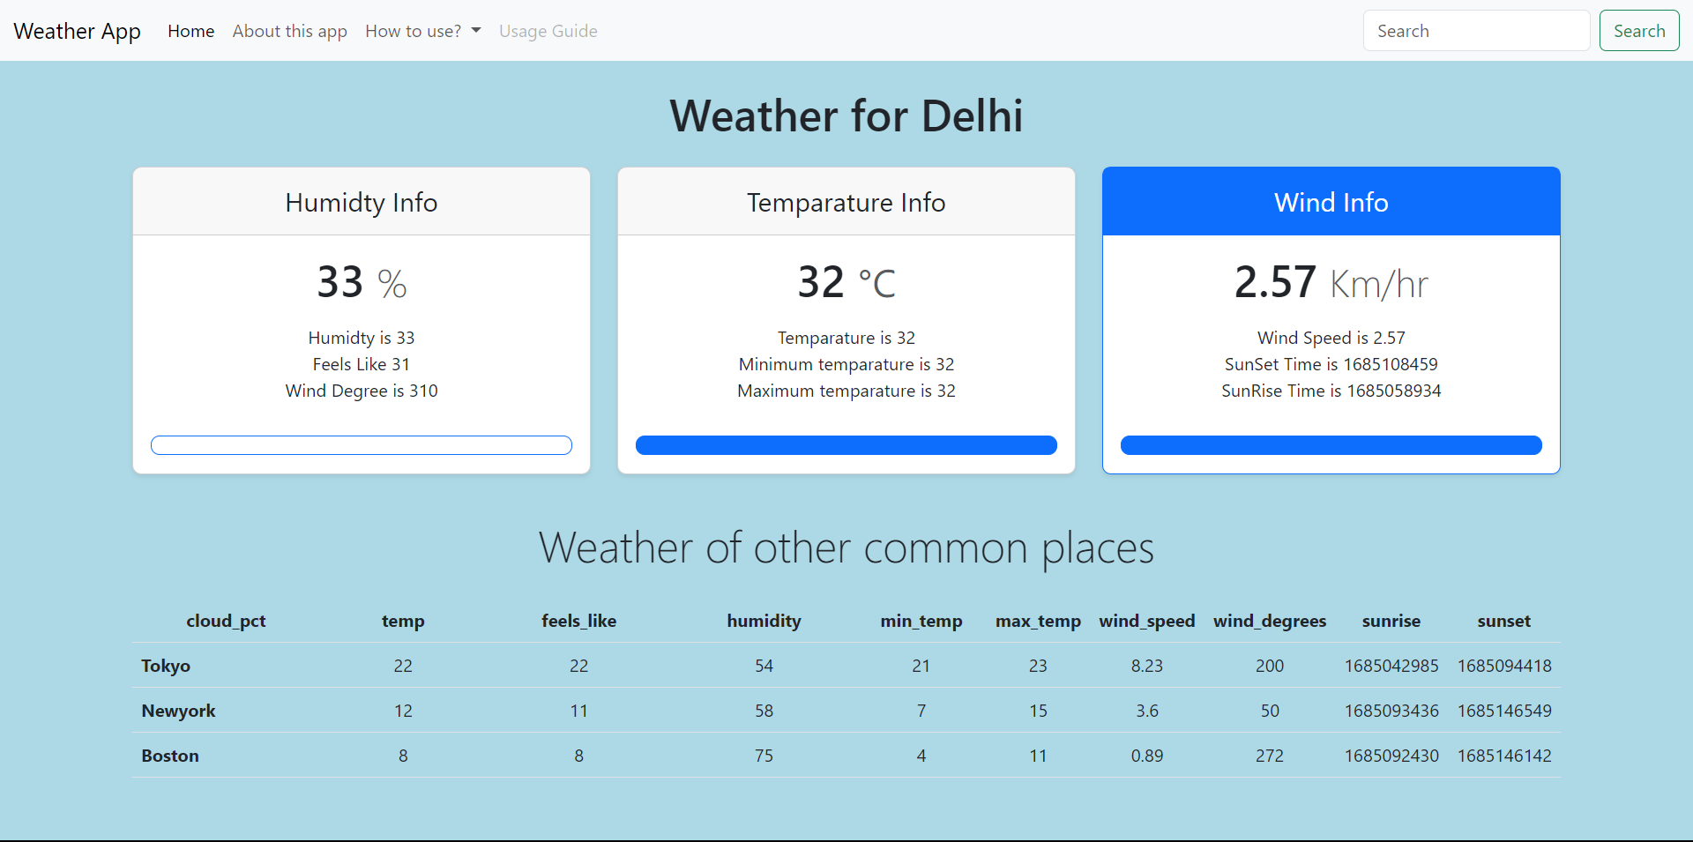The width and height of the screenshot is (1693, 842).
Task: Select the Newyork row label
Action: point(178,711)
